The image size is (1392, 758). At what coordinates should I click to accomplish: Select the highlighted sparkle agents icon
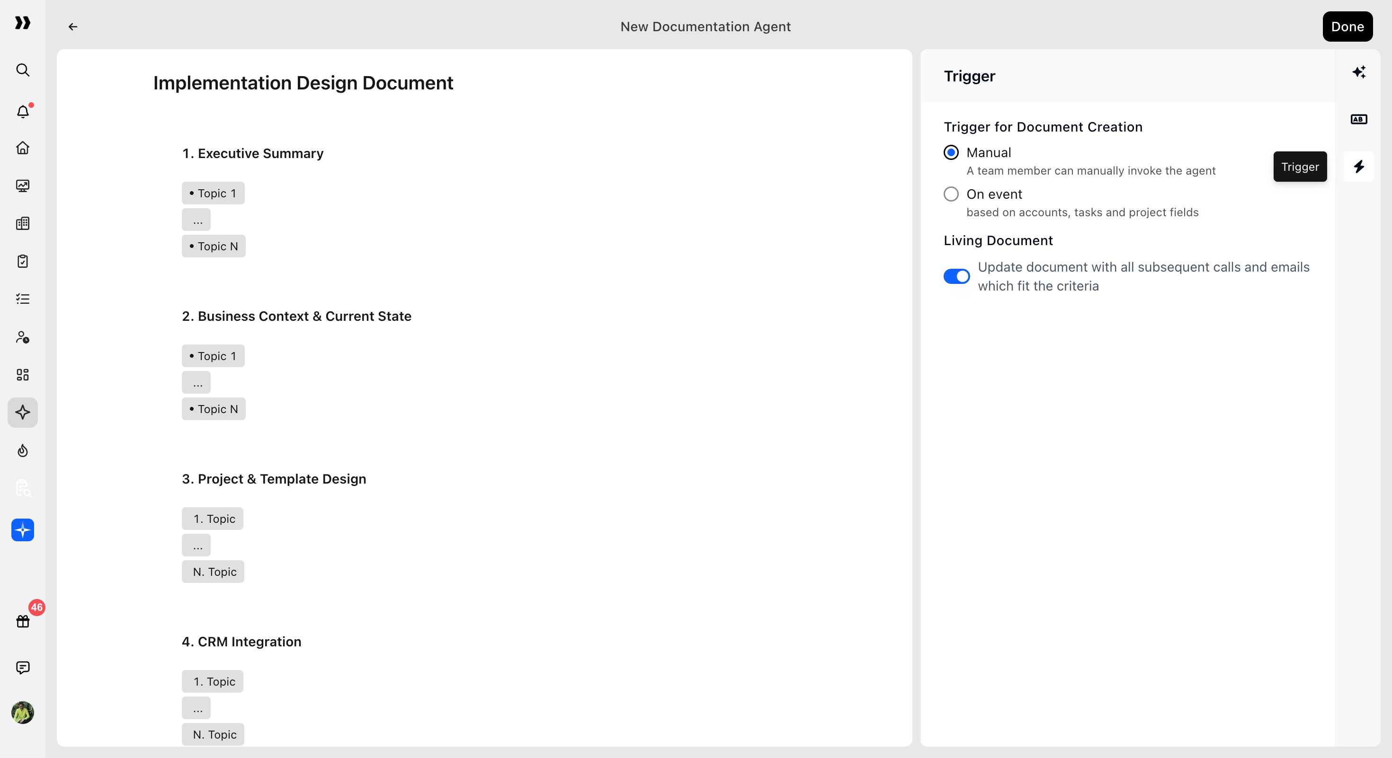coord(23,413)
